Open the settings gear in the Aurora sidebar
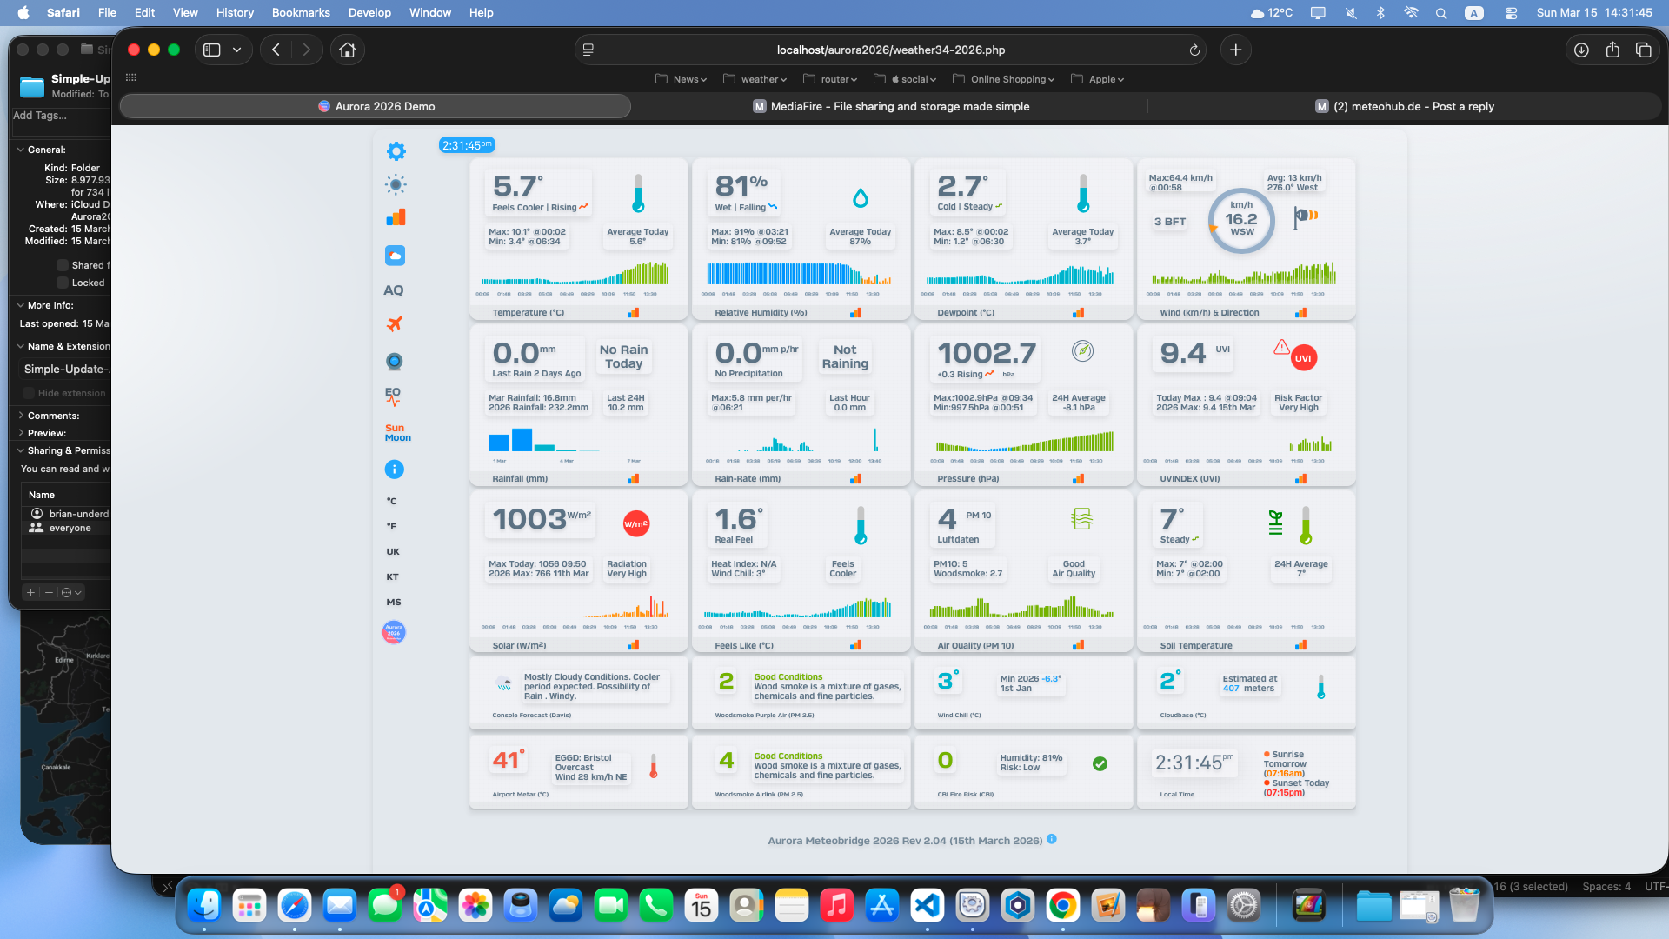The image size is (1669, 939). tap(396, 150)
